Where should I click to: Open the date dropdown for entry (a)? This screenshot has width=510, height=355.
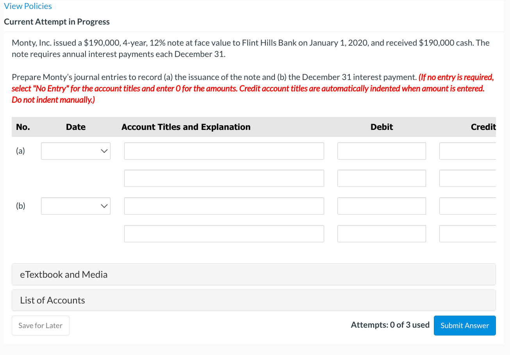(x=75, y=151)
